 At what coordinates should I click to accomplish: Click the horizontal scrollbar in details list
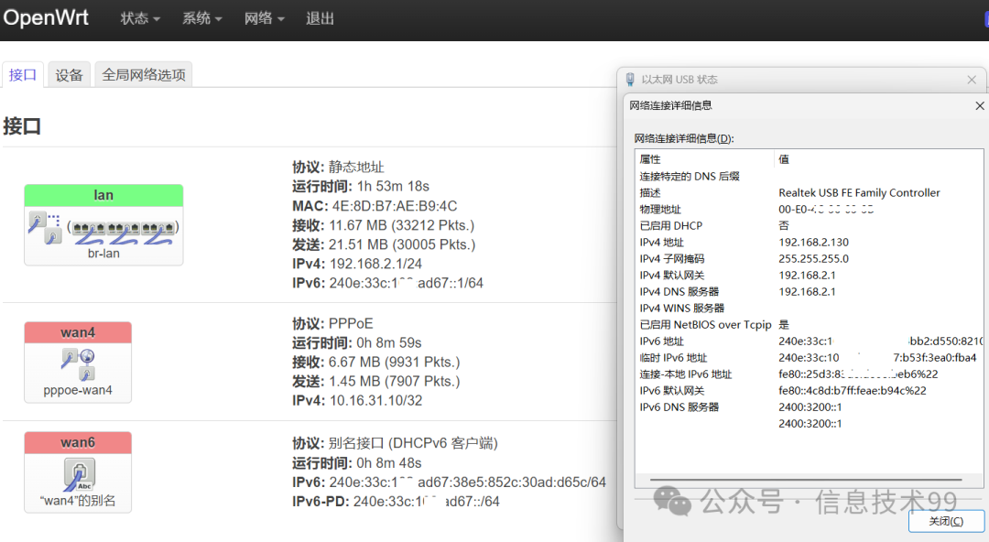(804, 479)
